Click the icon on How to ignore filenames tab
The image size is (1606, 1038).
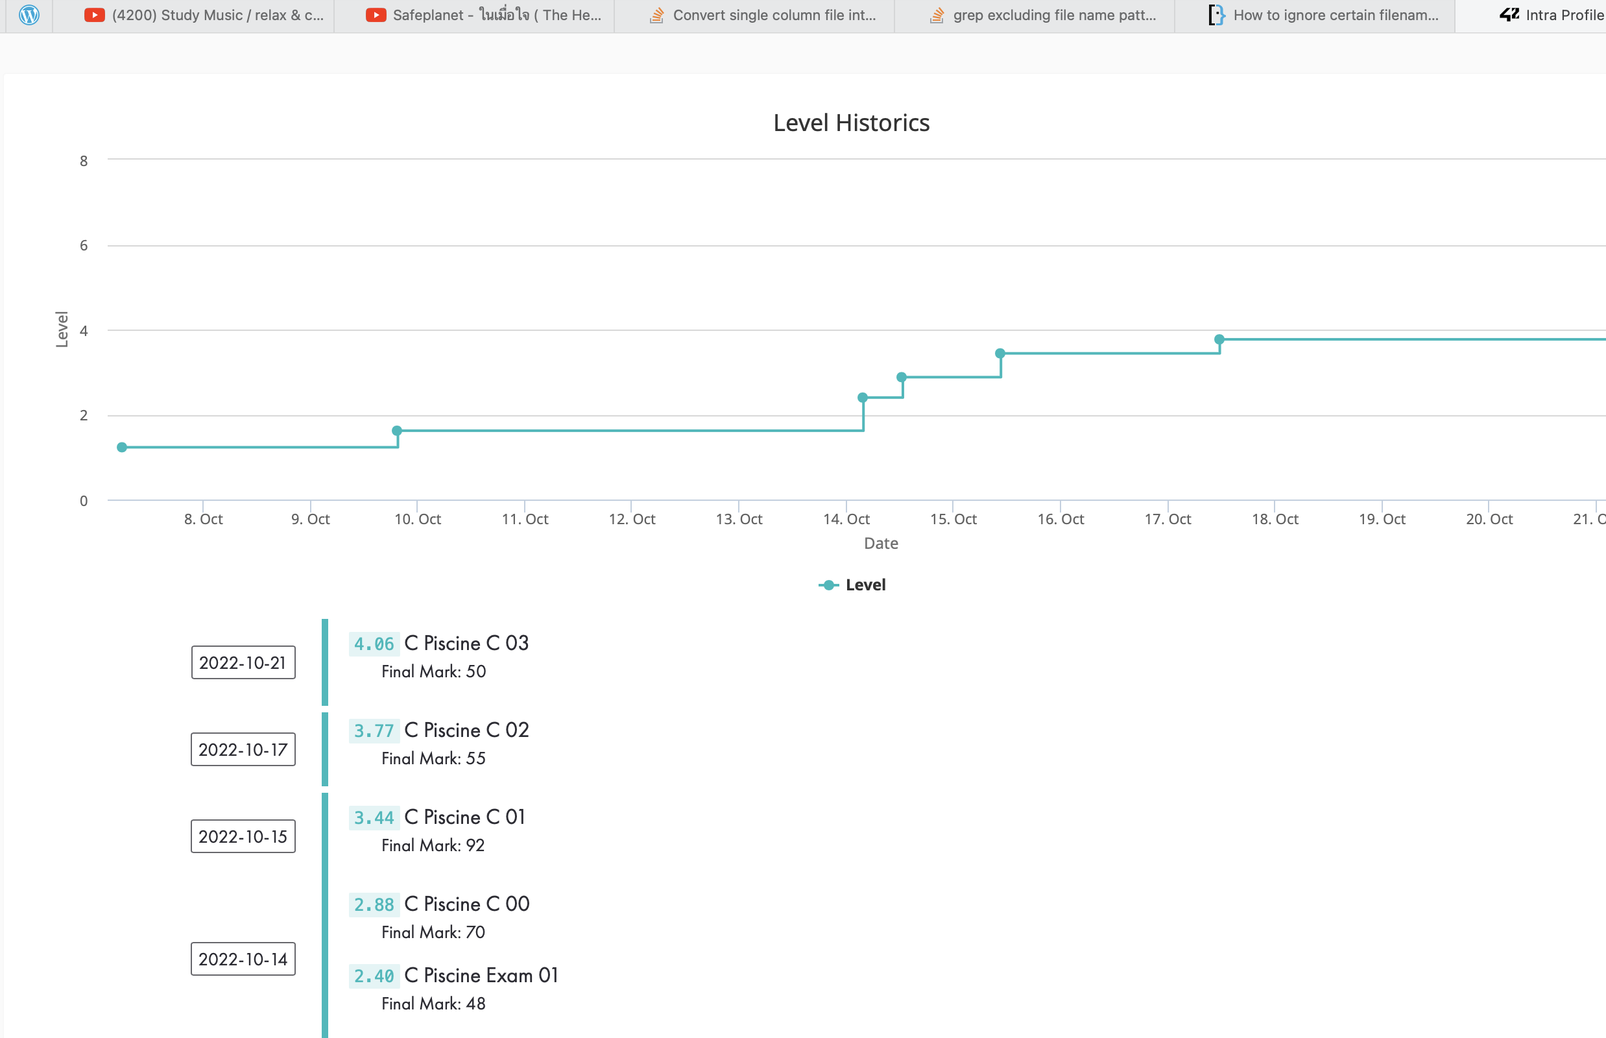click(x=1216, y=15)
